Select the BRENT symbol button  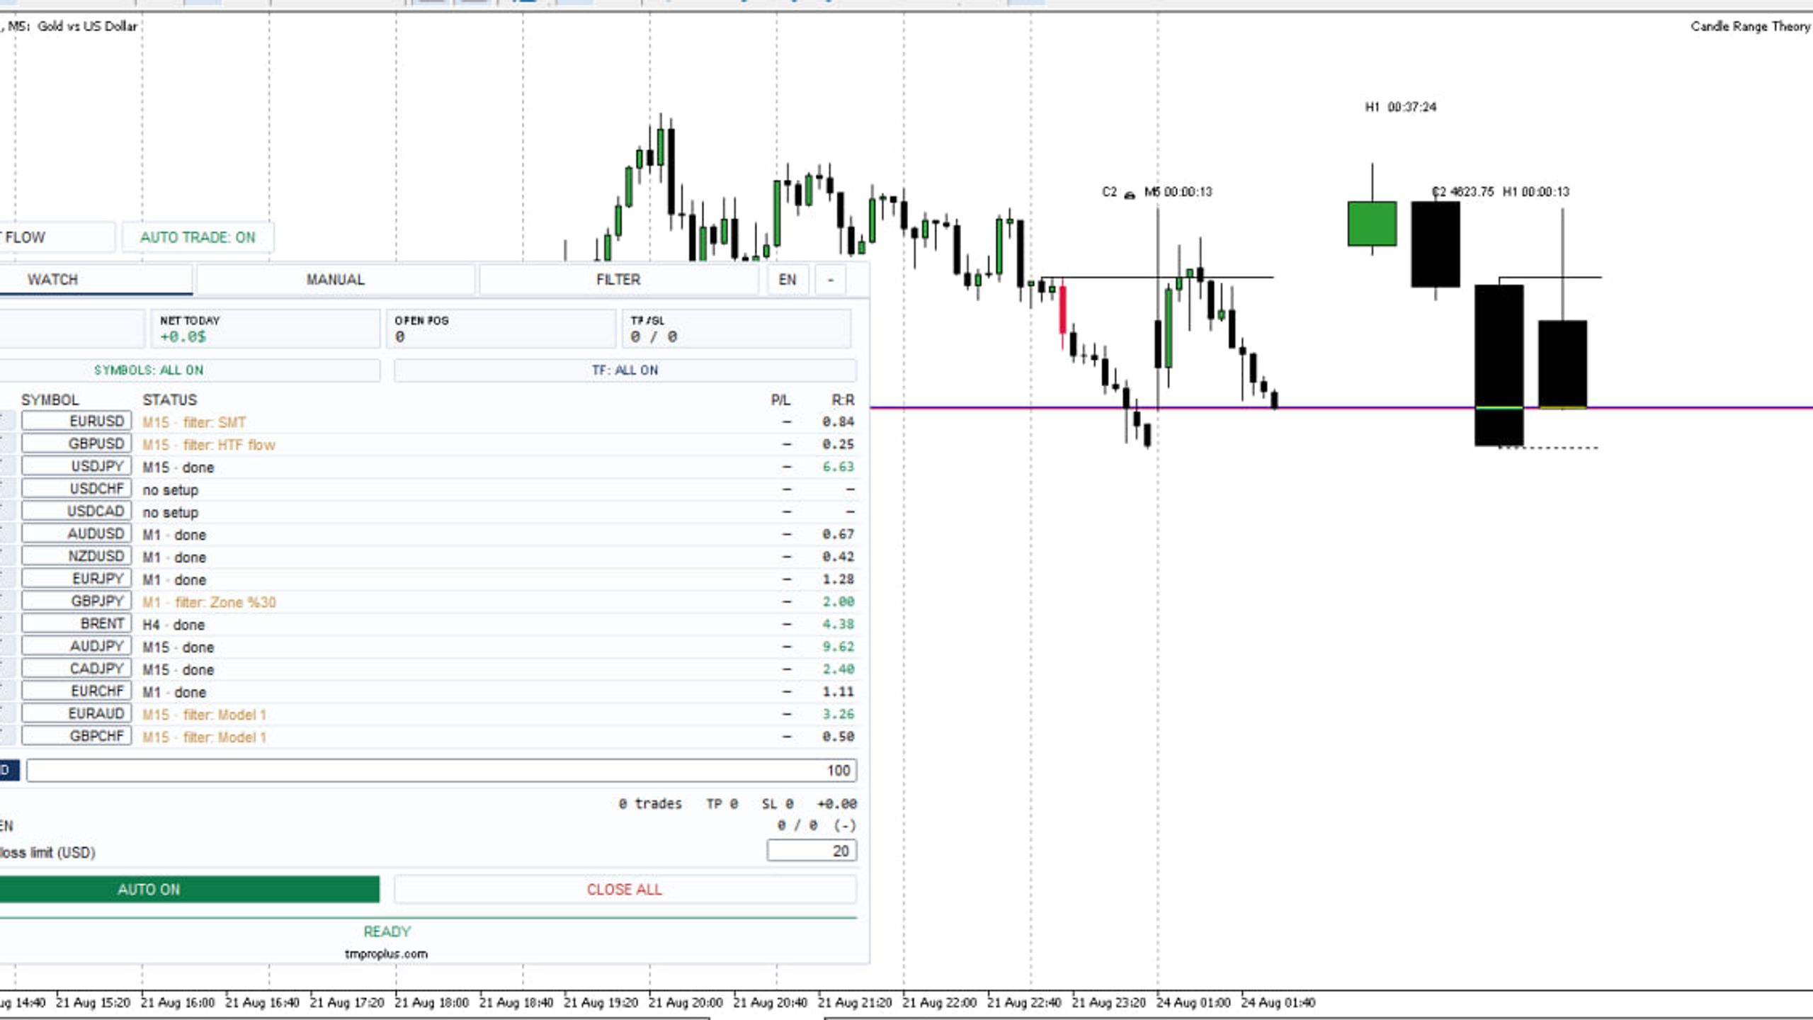[76, 624]
